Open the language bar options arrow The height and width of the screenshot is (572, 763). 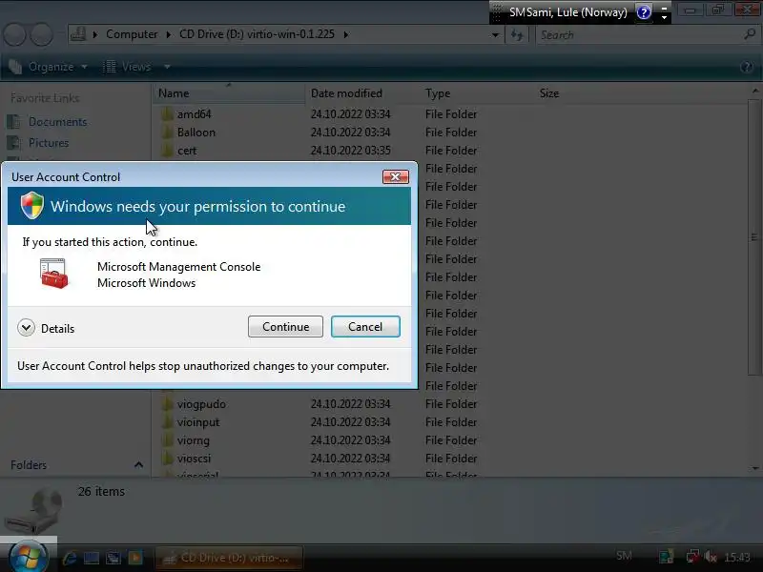[x=664, y=17]
